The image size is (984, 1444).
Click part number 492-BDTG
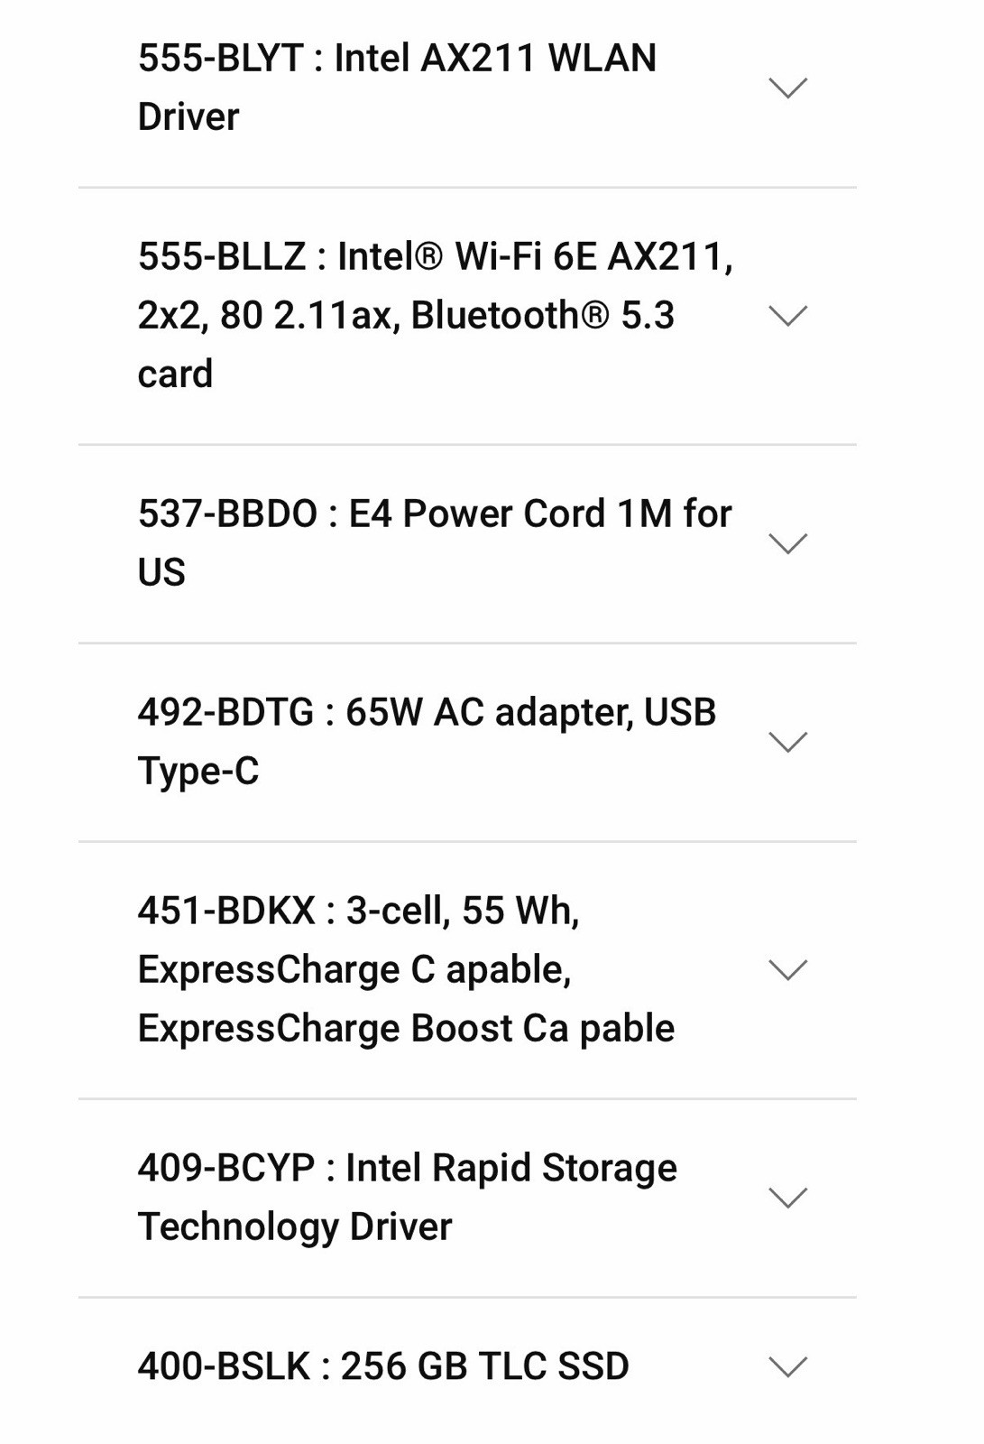[225, 713]
